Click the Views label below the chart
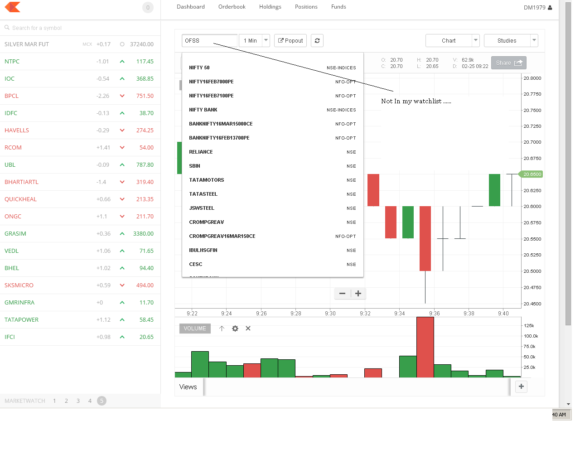 [188, 387]
